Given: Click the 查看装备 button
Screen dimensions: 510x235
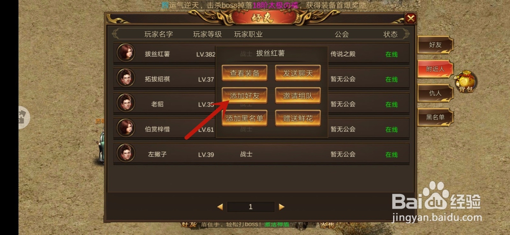Looking at the screenshot, I should (245, 73).
